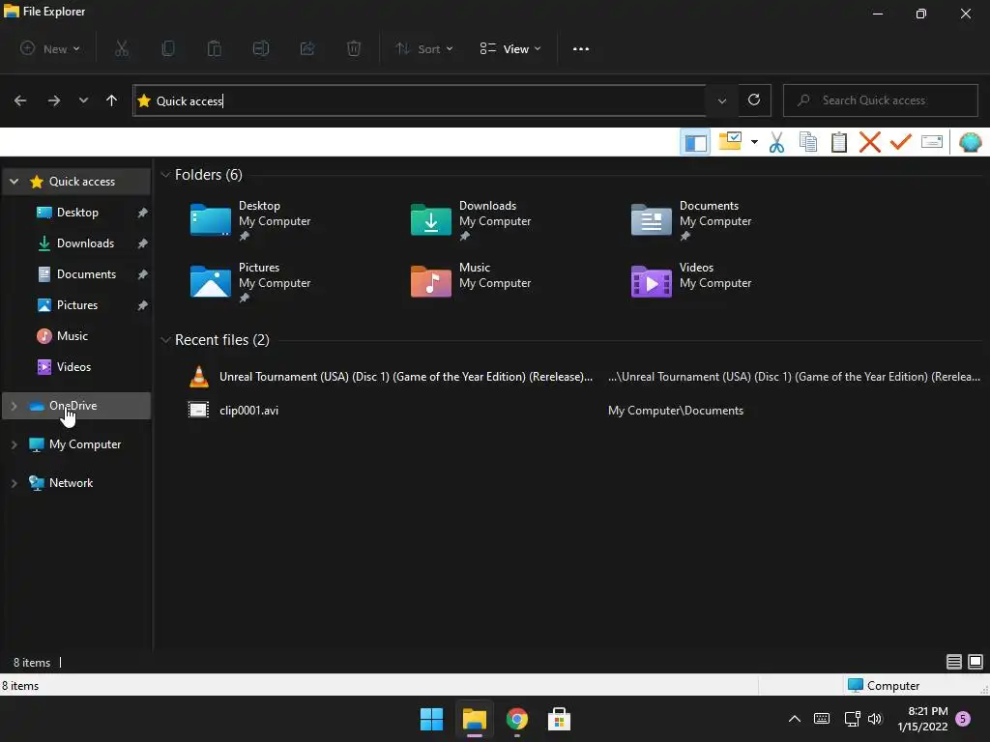Select the Desktop folder tile

point(250,220)
